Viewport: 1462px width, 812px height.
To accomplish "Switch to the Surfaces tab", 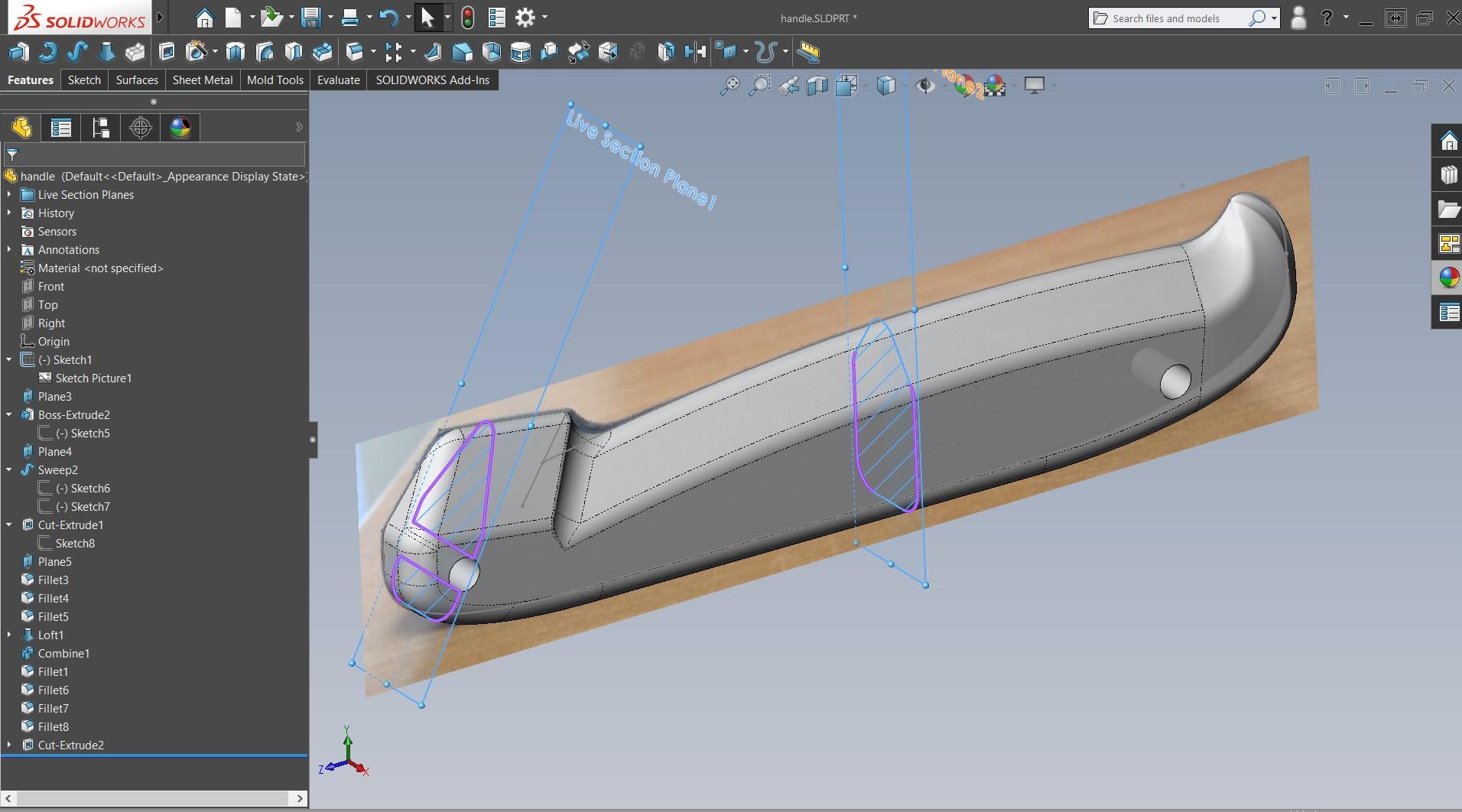I will 137,80.
